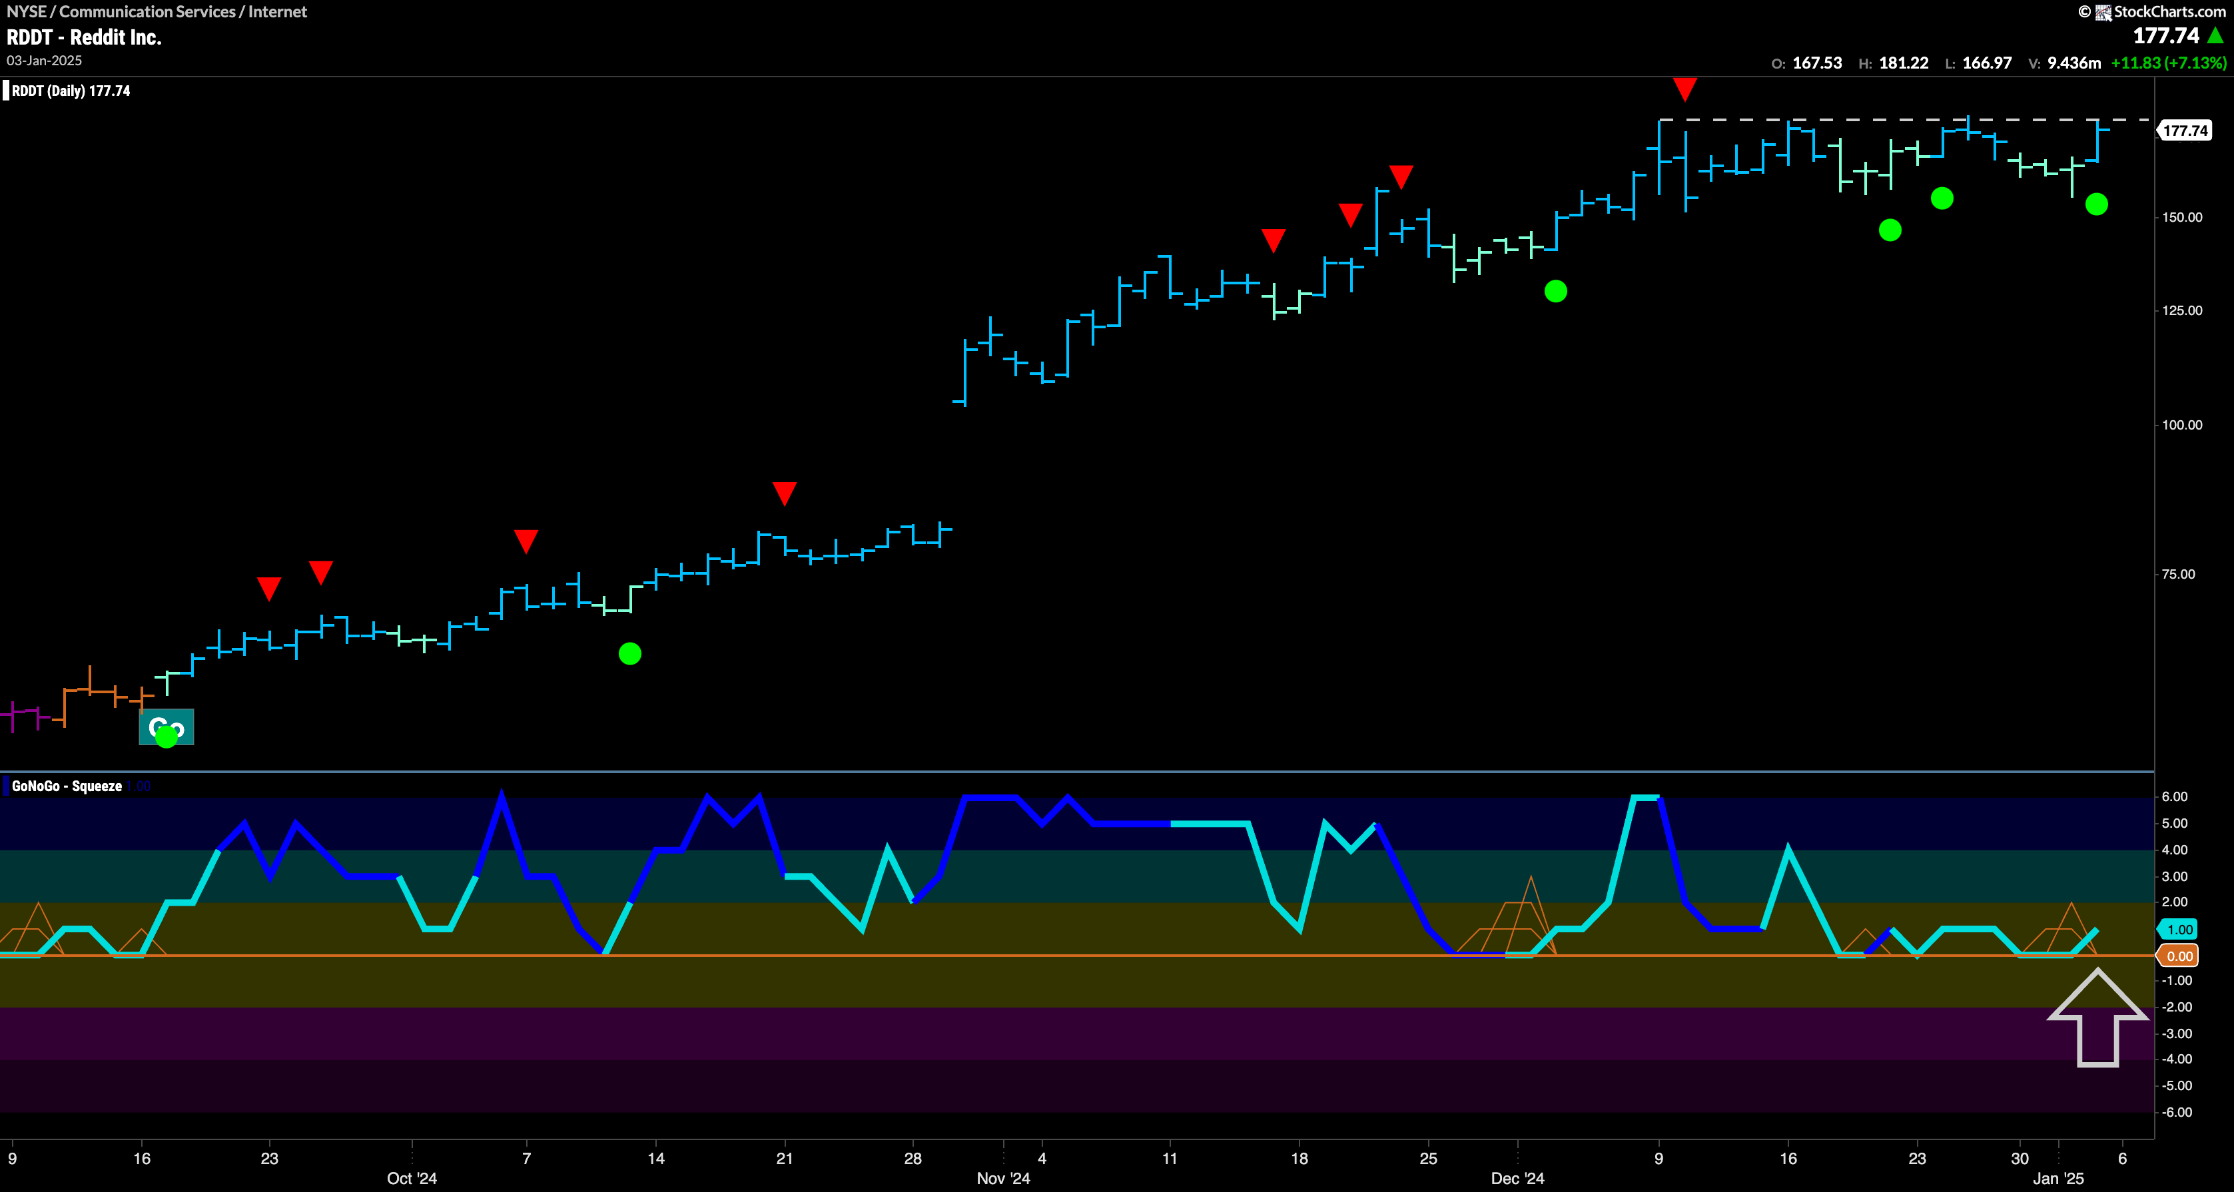Click the +11.83 (+7.13%) change readout
The width and height of the screenshot is (2234, 1192).
[x=2168, y=63]
